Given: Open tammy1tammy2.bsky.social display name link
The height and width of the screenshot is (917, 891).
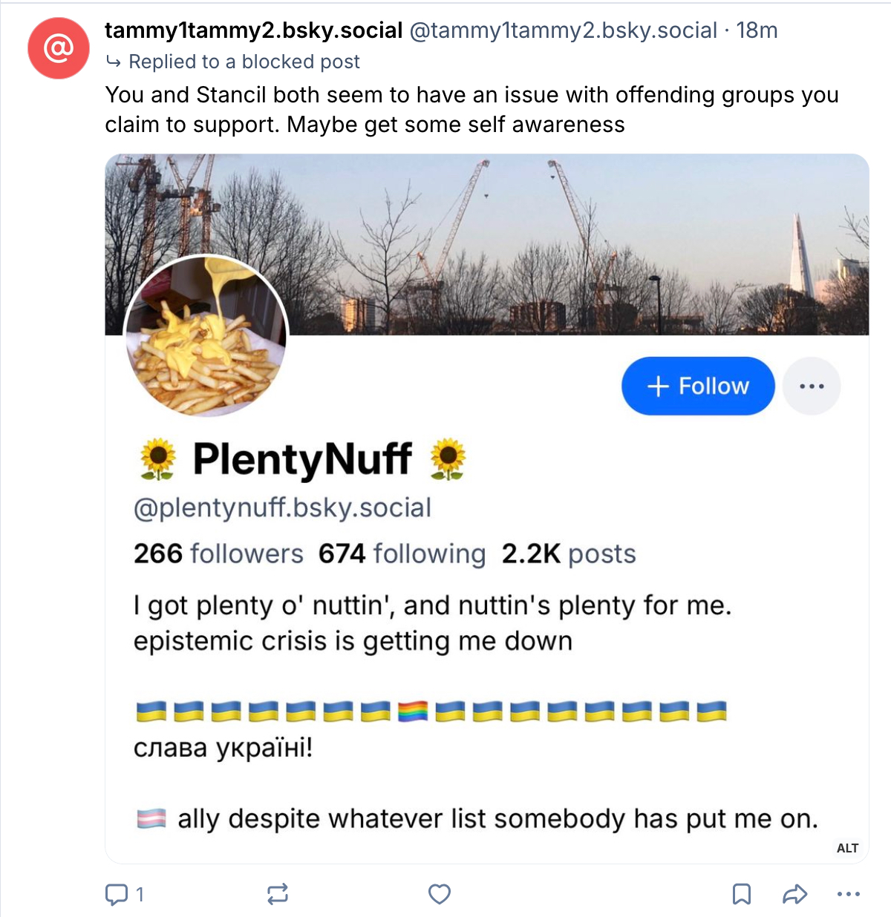Looking at the screenshot, I should [253, 30].
